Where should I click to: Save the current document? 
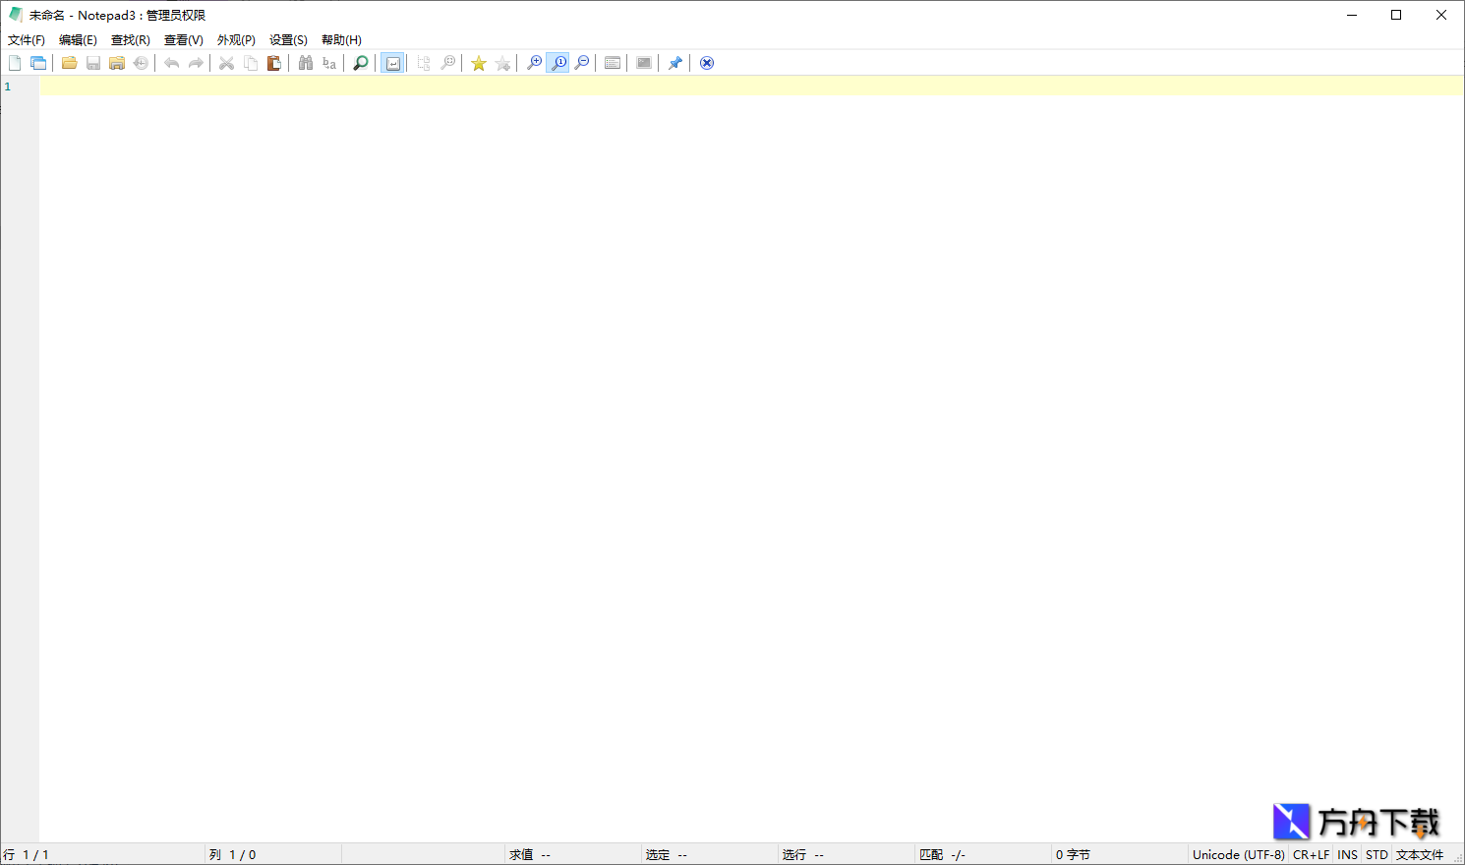tap(92, 62)
